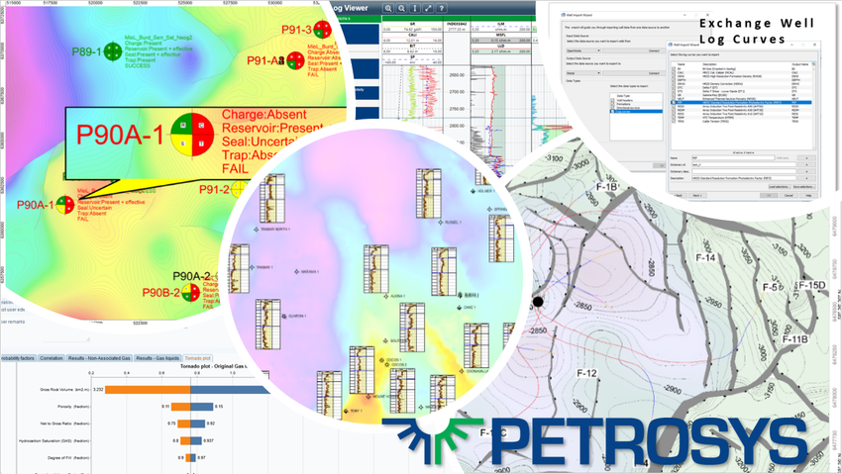
Task: Click the TAMBAR NORTH 1 well marker
Action: click(257, 230)
